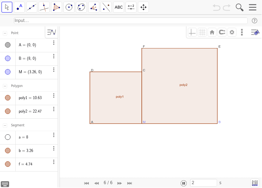Select the Move Graphics View tool

tap(143, 7)
